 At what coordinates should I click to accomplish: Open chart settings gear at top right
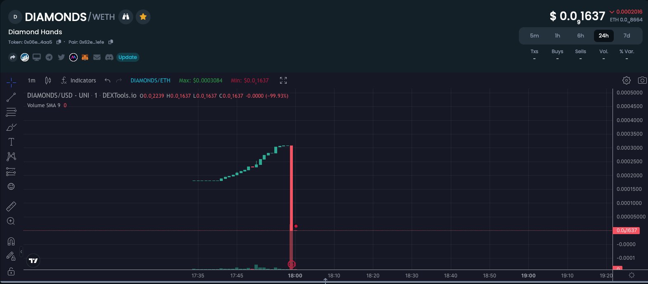627,80
